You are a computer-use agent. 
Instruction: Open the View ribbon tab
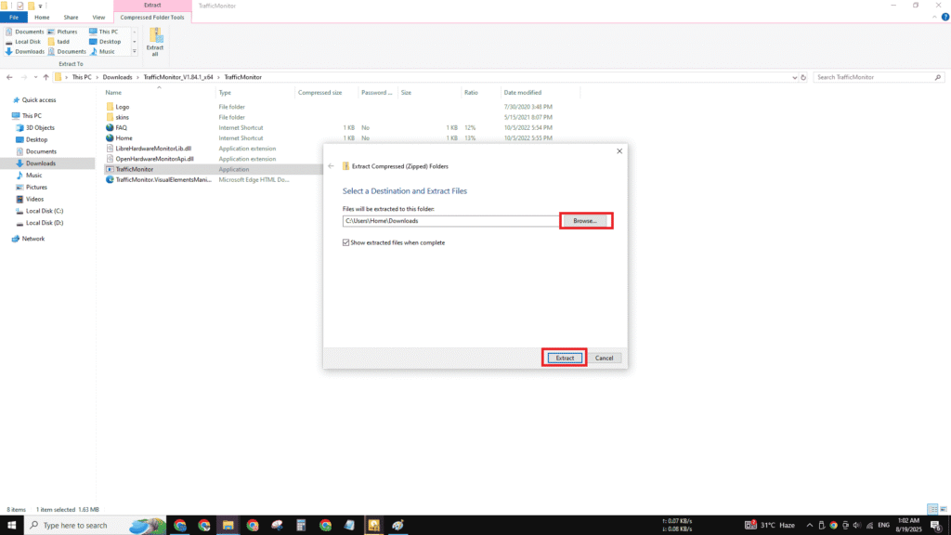(x=98, y=17)
